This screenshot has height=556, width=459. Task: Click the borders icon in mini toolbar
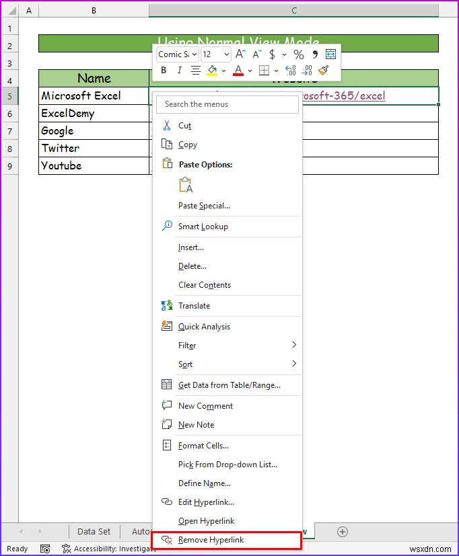264,70
